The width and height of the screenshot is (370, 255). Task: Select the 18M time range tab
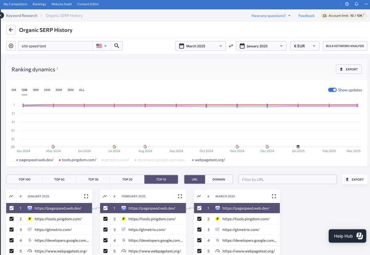point(36,90)
